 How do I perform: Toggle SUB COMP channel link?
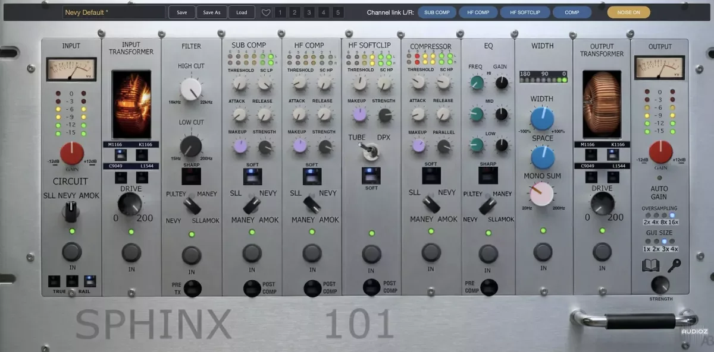[x=437, y=12]
